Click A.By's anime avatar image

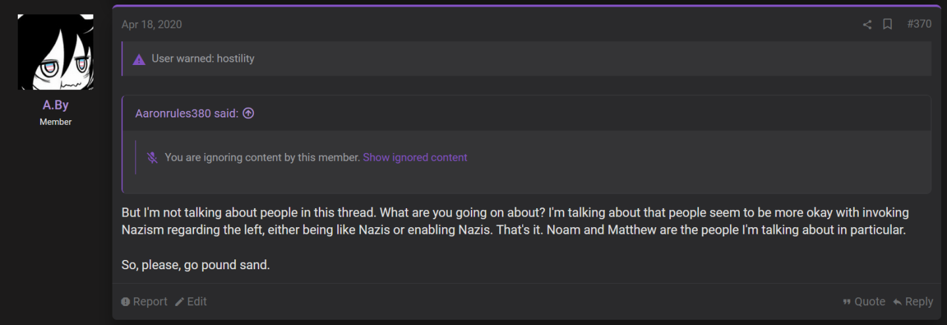55,53
